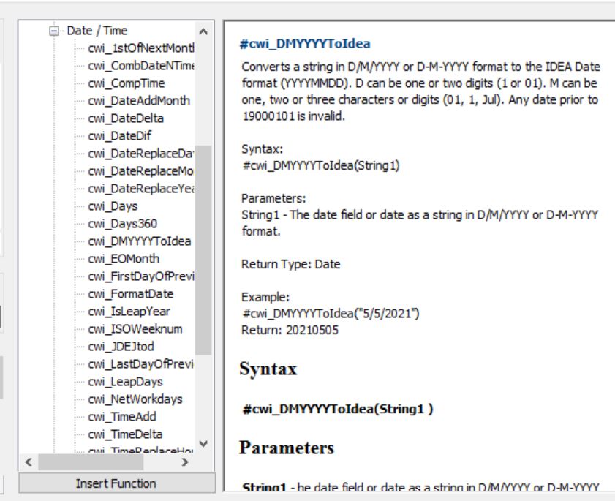This screenshot has height=501, width=615.
Task: Click the bold #cwi_DMYYYYToIdea(String1 ) syntax line
Action: pos(338,409)
